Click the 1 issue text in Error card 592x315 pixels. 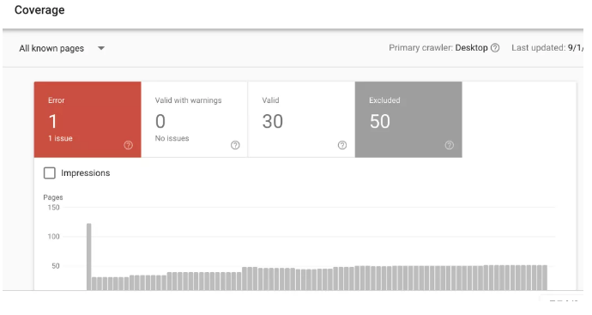[x=60, y=138]
